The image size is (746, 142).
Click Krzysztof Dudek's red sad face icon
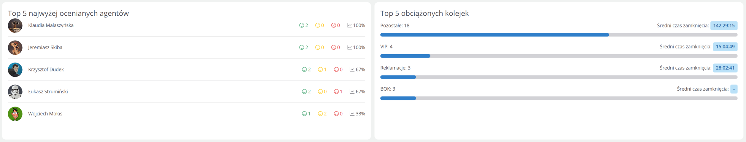tap(336, 70)
